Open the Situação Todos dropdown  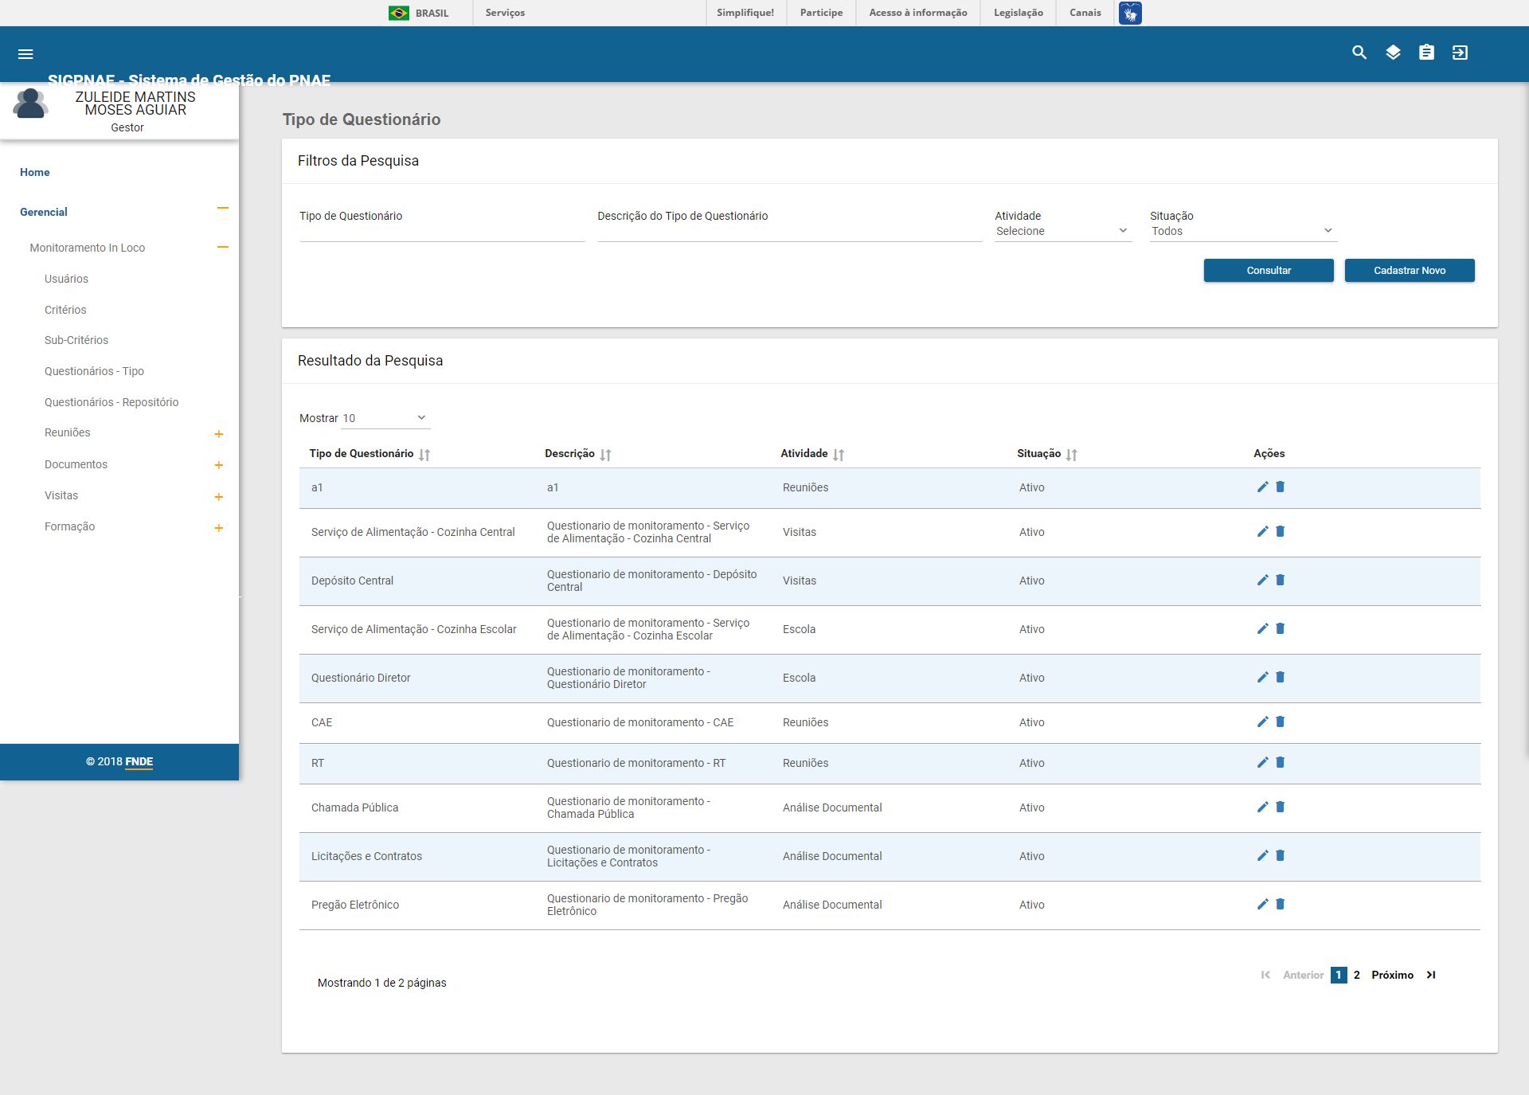tap(1242, 231)
